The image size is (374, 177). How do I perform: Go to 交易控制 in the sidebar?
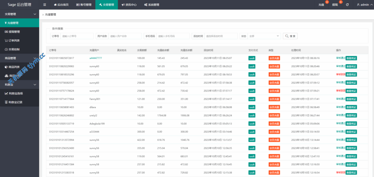(14, 49)
